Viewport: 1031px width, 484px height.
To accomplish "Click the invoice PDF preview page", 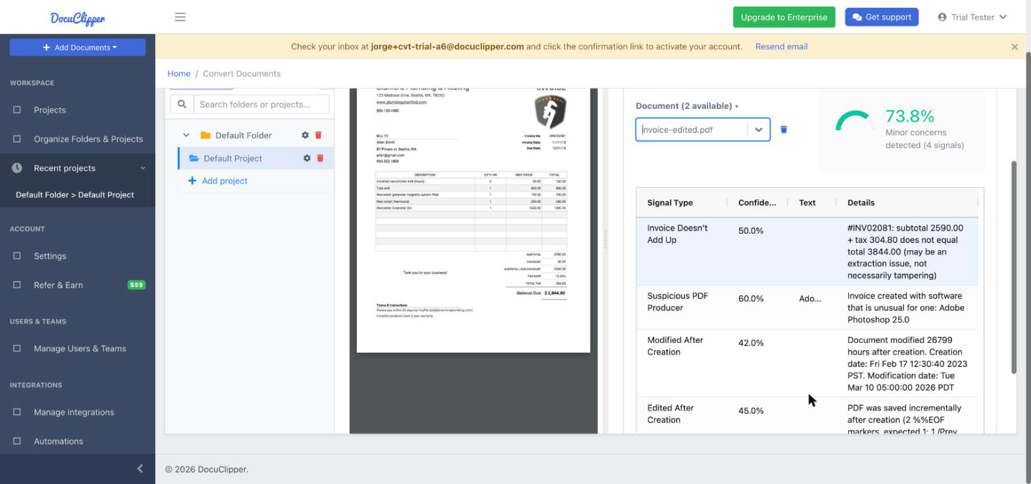I will click(x=473, y=220).
